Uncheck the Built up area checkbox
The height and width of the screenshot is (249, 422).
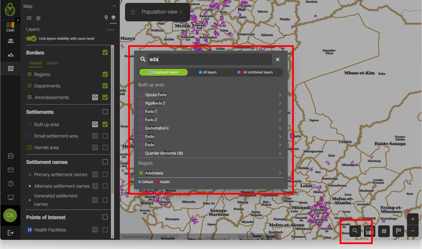(105, 124)
